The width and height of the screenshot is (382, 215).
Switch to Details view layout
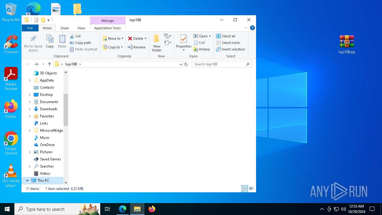[245, 188]
